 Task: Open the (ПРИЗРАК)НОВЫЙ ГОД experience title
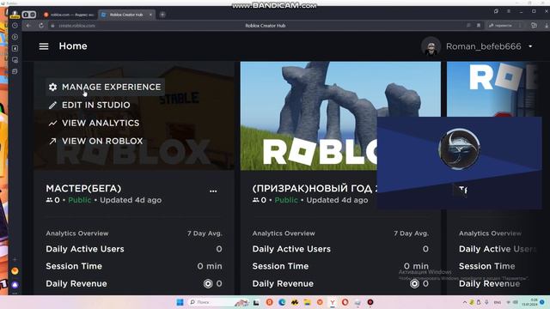coord(315,189)
